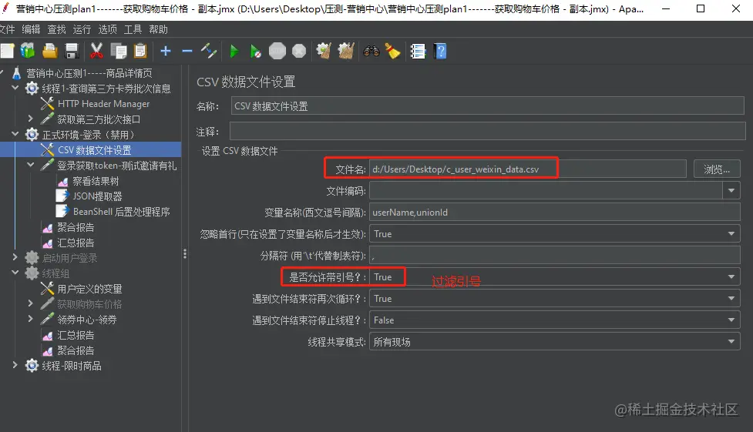Open the Templates icon in toolbar
Image resolution: width=753 pixels, height=432 pixels.
pyautogui.click(x=28, y=51)
